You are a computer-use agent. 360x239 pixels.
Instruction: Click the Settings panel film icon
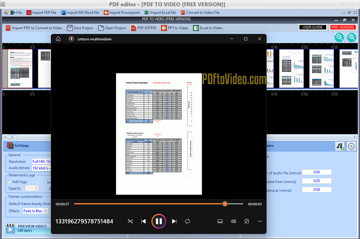(x=10, y=145)
